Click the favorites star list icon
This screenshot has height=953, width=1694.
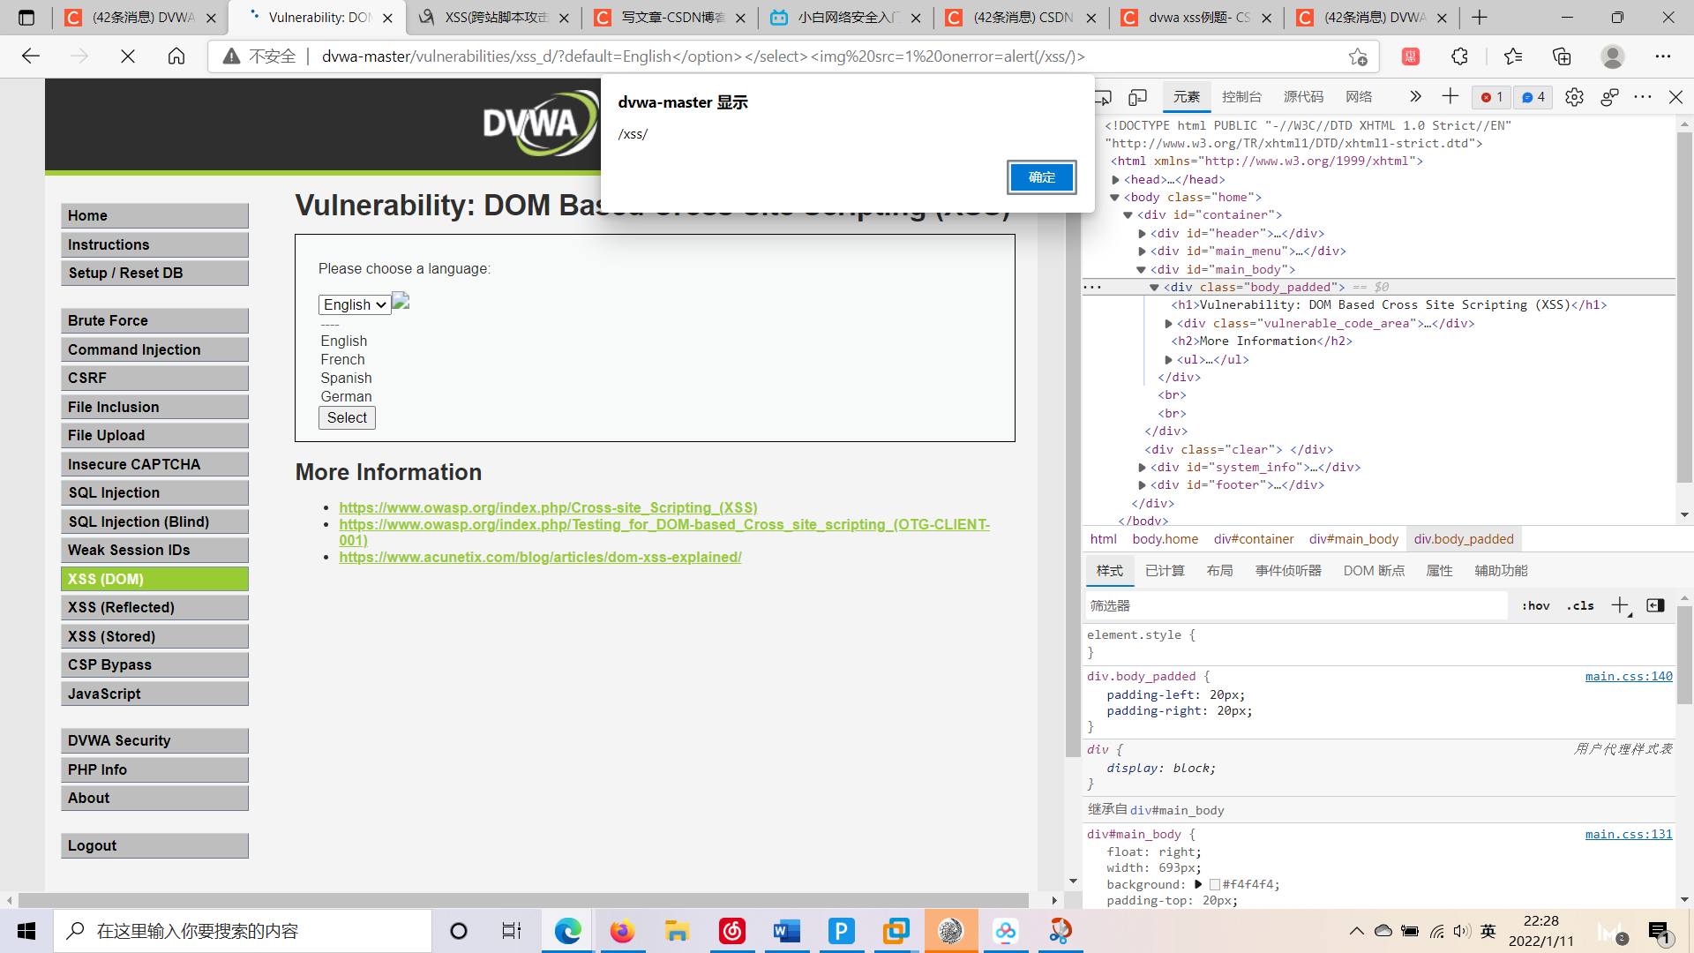[1512, 56]
